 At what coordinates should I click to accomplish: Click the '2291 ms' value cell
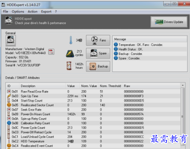[x=73, y=96]
